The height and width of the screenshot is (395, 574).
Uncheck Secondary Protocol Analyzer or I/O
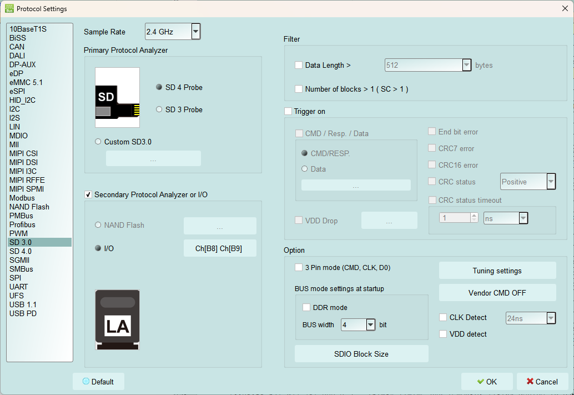[x=88, y=194]
